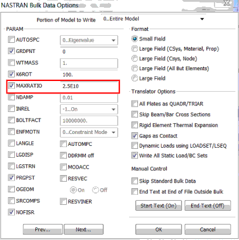The image size is (239, 240).
Task: Enable Rigid Element Thermal Expansion
Action: click(x=134, y=125)
